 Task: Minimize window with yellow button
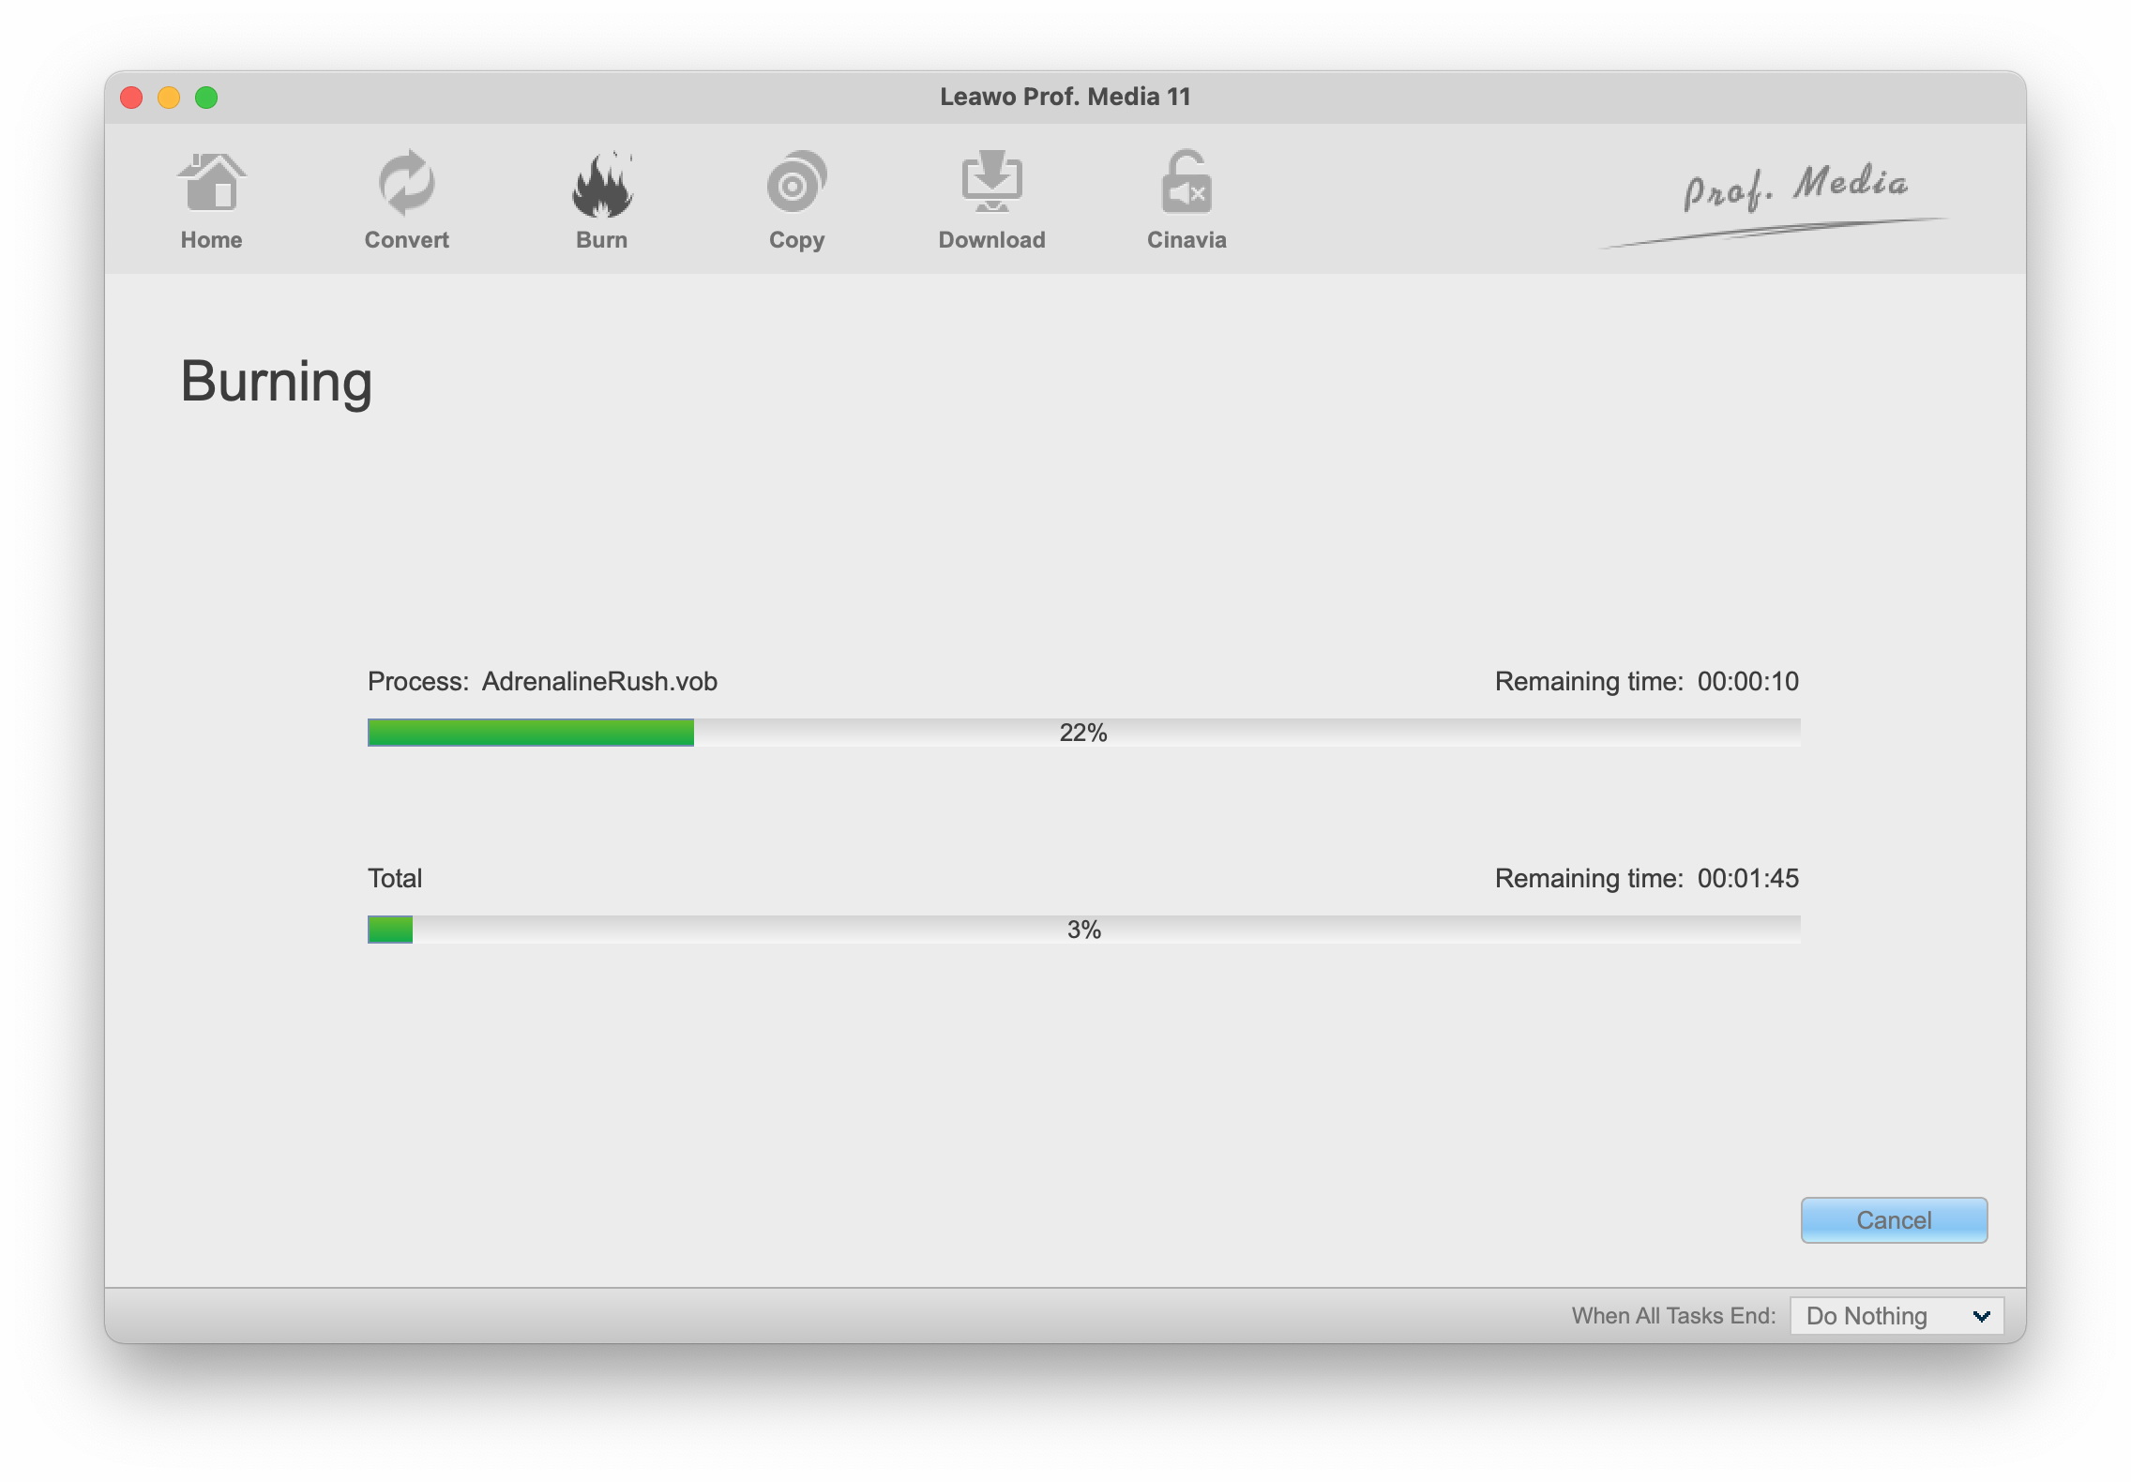pos(169,98)
